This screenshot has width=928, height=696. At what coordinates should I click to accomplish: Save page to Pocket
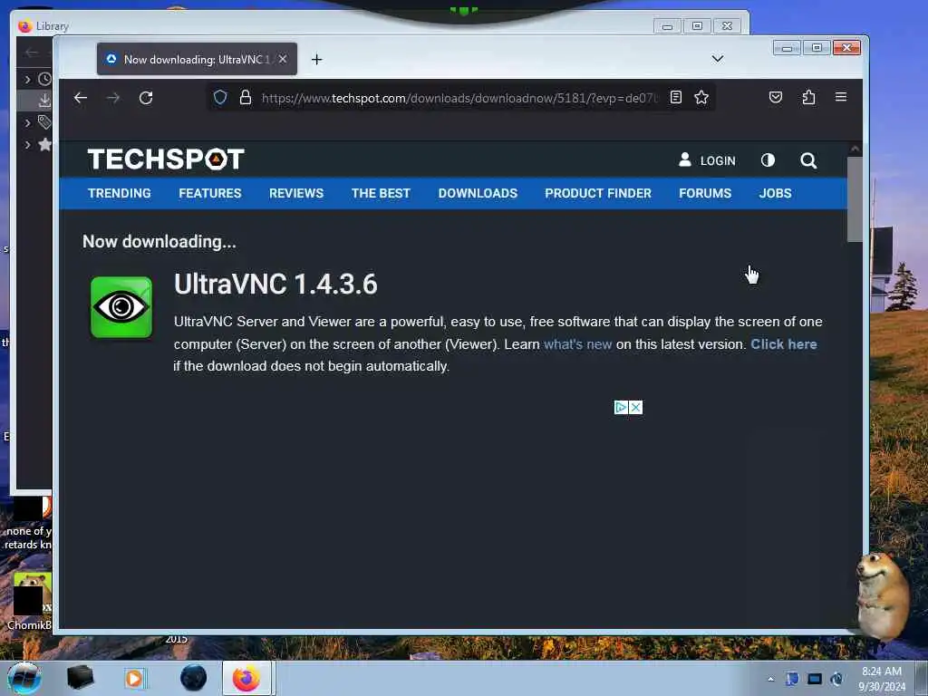[x=776, y=98]
